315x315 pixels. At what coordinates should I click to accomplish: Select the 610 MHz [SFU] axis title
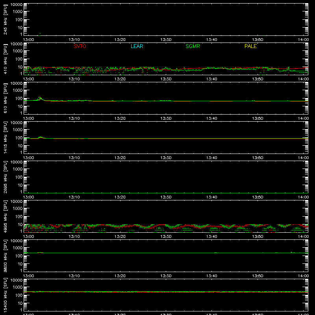5,98
